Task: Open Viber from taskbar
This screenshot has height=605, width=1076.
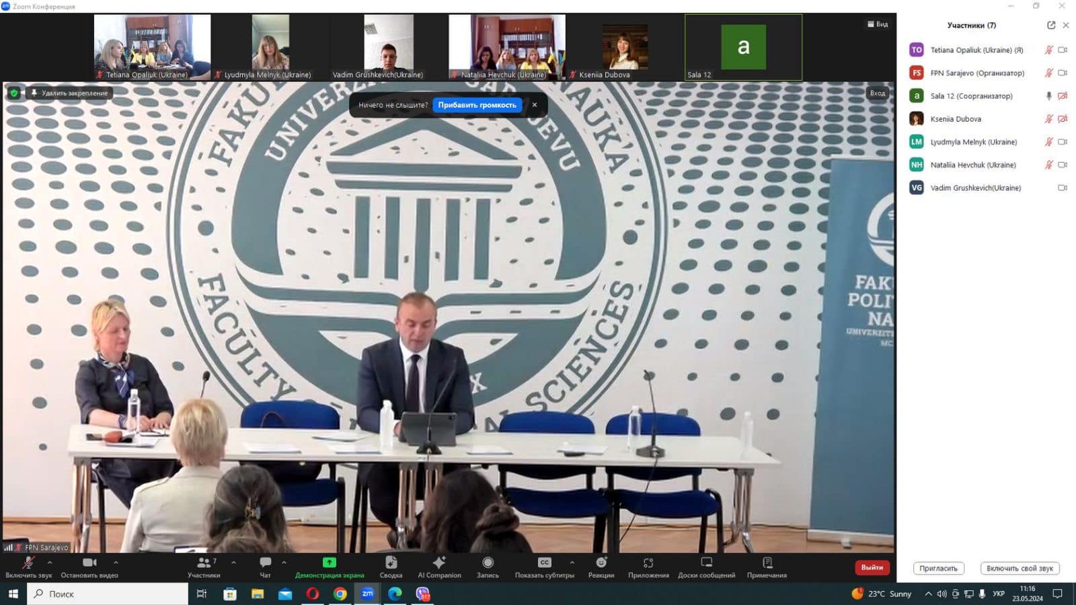Action: point(422,594)
